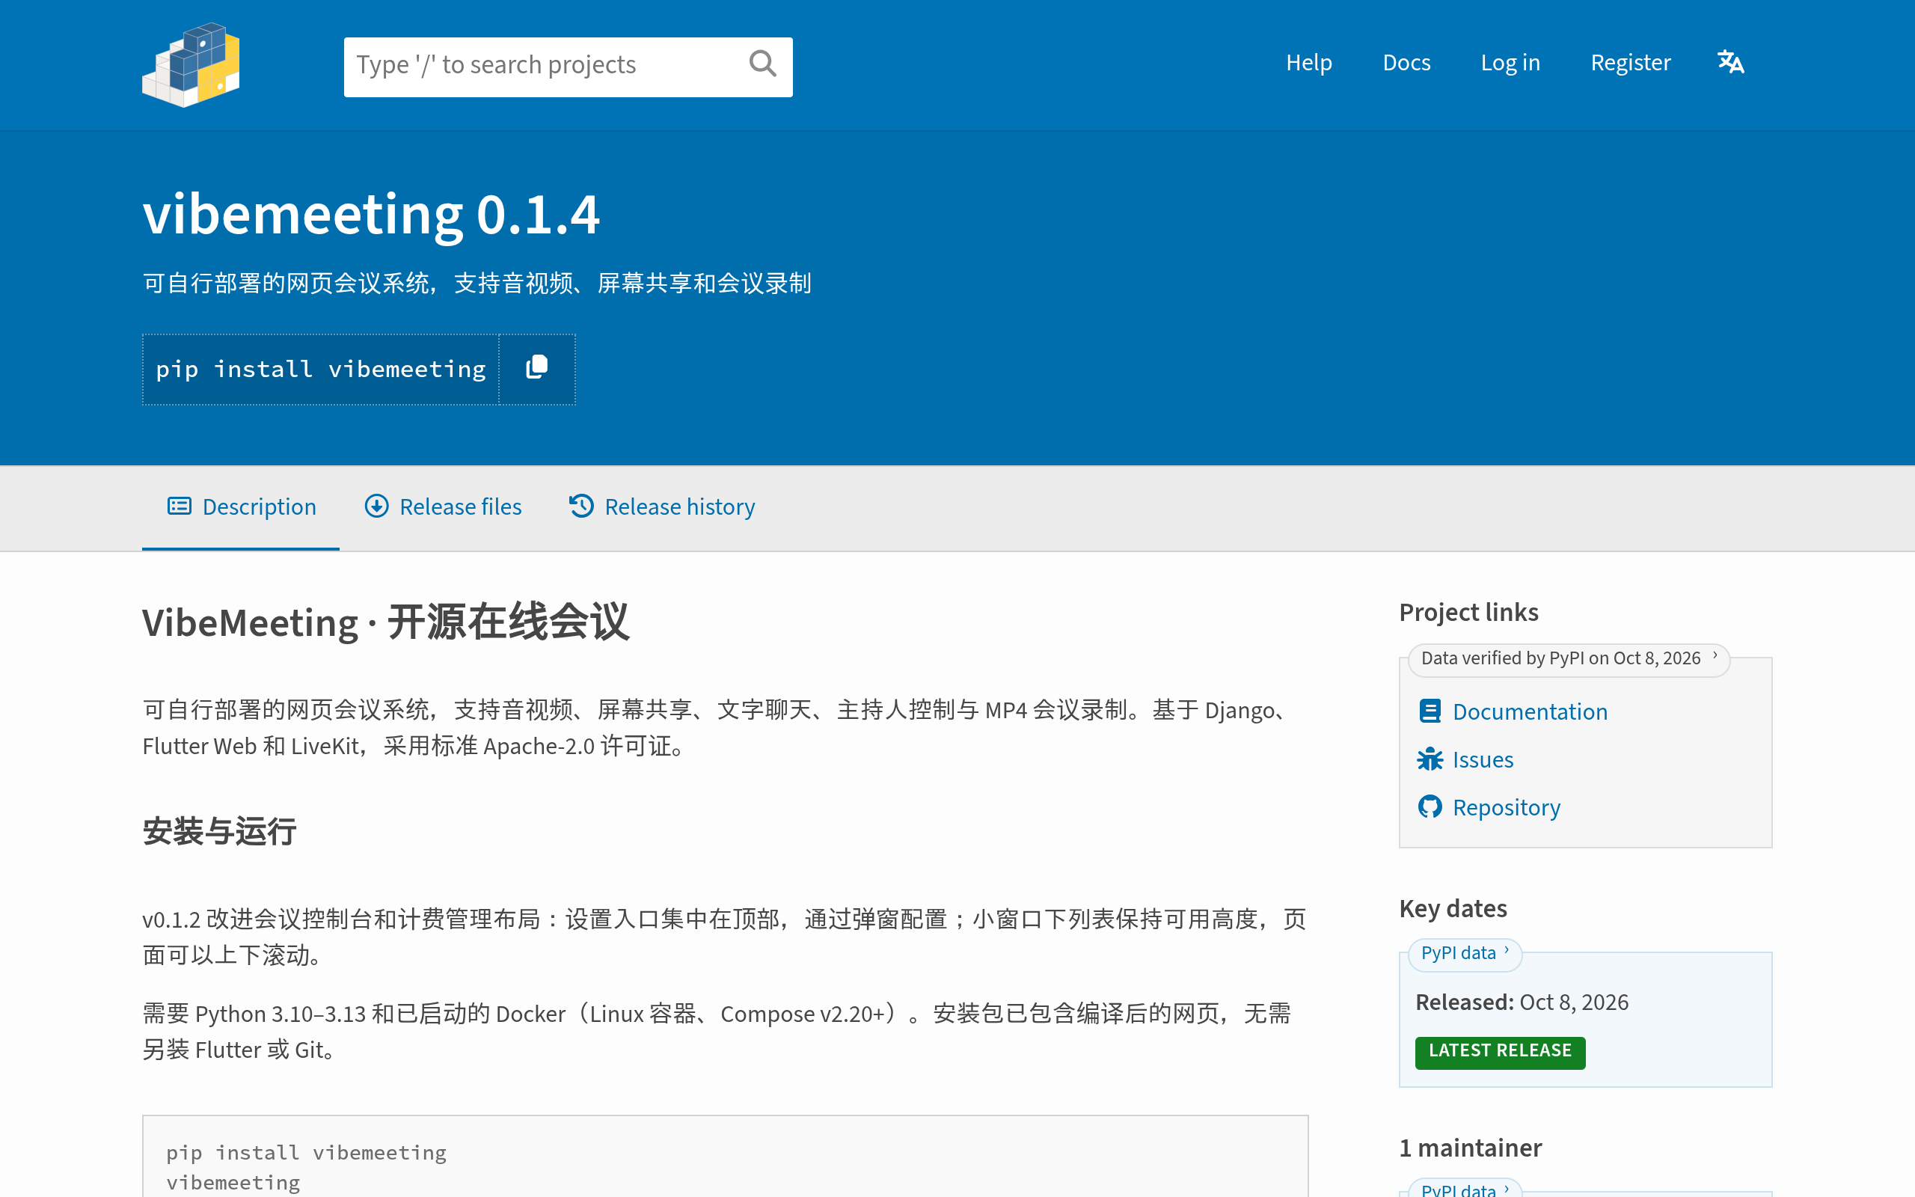Viewport: 1915px width, 1197px height.
Task: Click the 'pip install vibemeeting' header command text
Action: (x=320, y=369)
